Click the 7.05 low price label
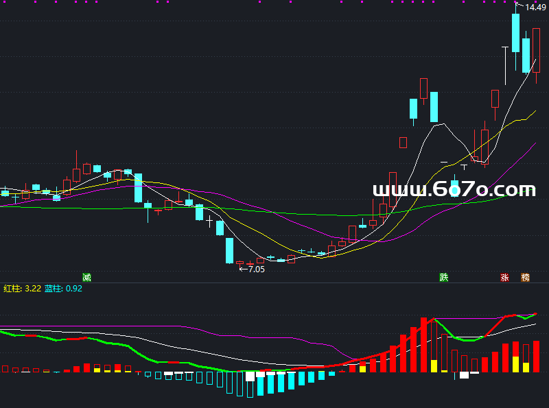 coord(256,269)
